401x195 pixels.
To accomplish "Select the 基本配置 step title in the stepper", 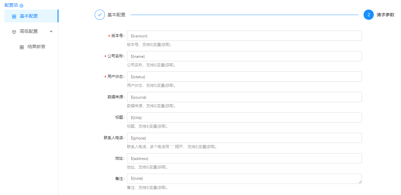I will [116, 15].
